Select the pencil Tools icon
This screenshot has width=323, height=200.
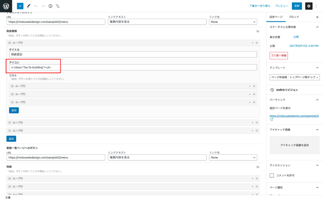(x=28, y=6)
